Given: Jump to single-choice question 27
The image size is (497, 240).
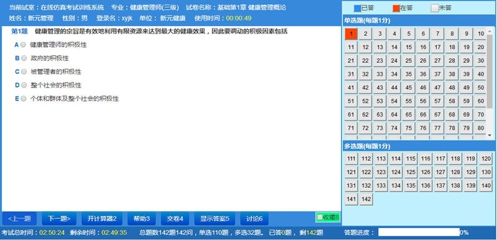Looking at the screenshot, I should coord(437,61).
